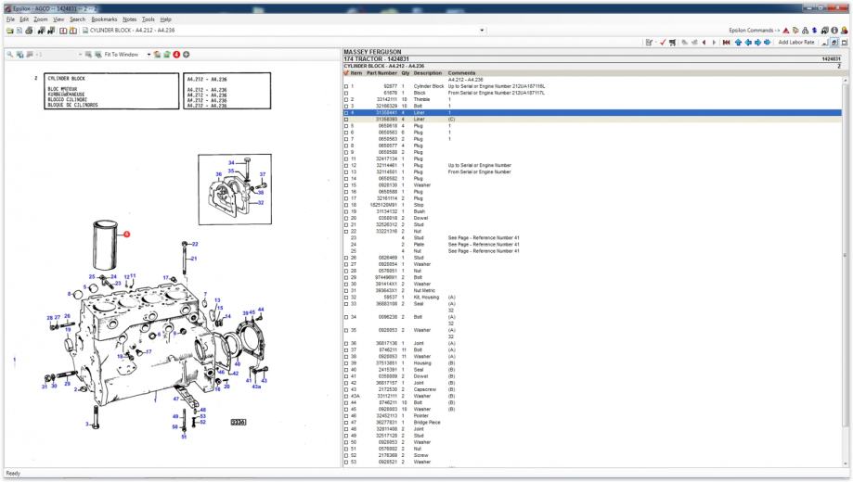Go to next page with right triangle

point(714,43)
